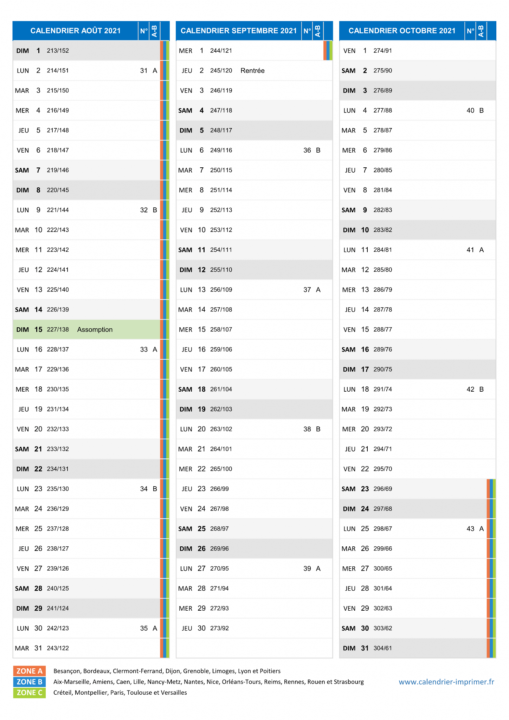Image resolution: width=509 pixels, height=720 pixels.
Task: Click the ZONE B blue legend box
Action: [x=30, y=682]
